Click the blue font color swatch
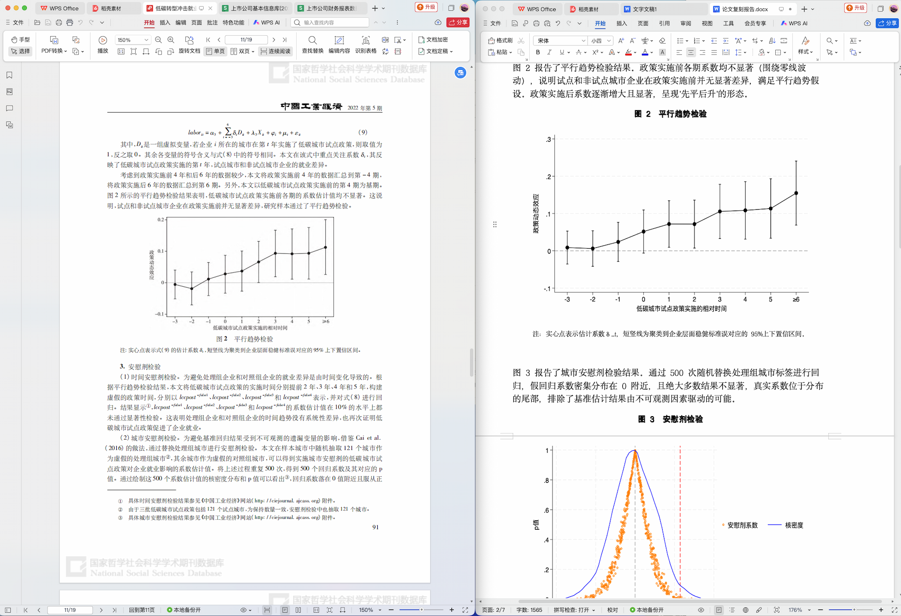The image size is (901, 616). 645,53
